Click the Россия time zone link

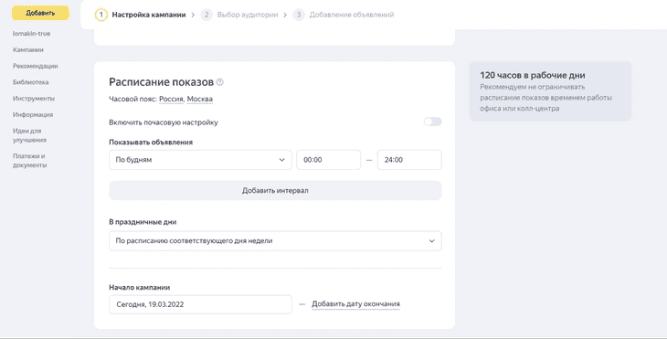point(171,99)
